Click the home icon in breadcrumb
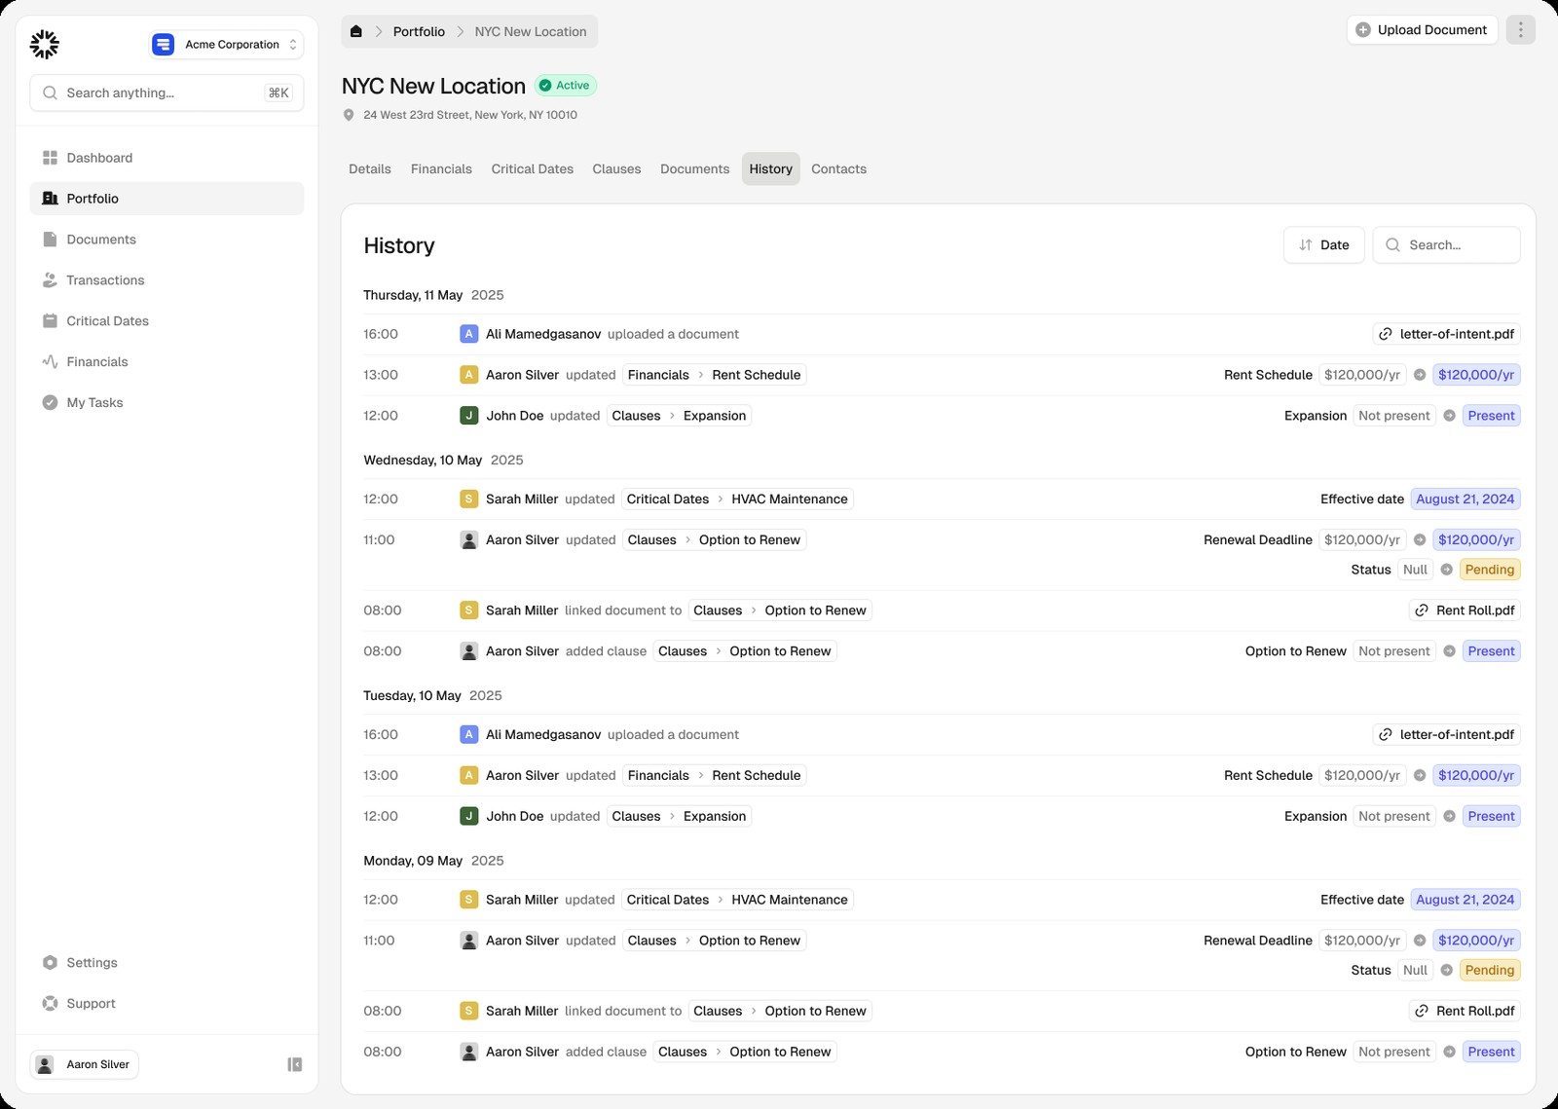This screenshot has height=1109, width=1558. 356,31
